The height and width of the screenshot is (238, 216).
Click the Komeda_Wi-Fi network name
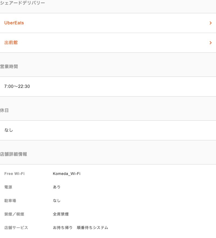[x=66, y=174]
